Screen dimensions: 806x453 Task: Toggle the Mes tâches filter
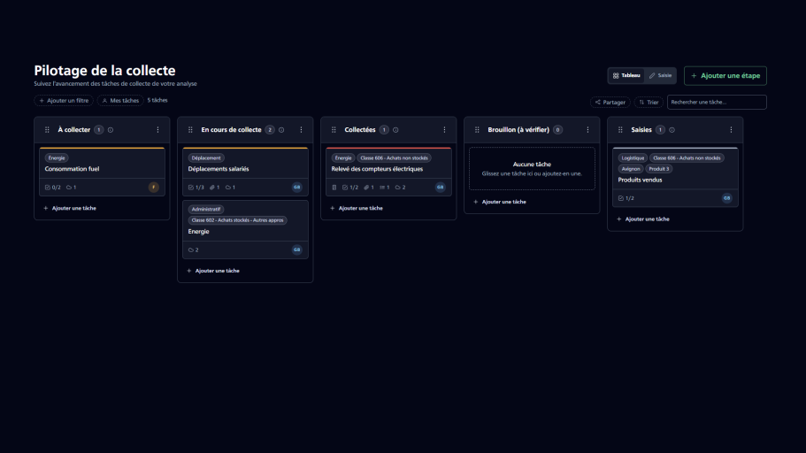[120, 101]
